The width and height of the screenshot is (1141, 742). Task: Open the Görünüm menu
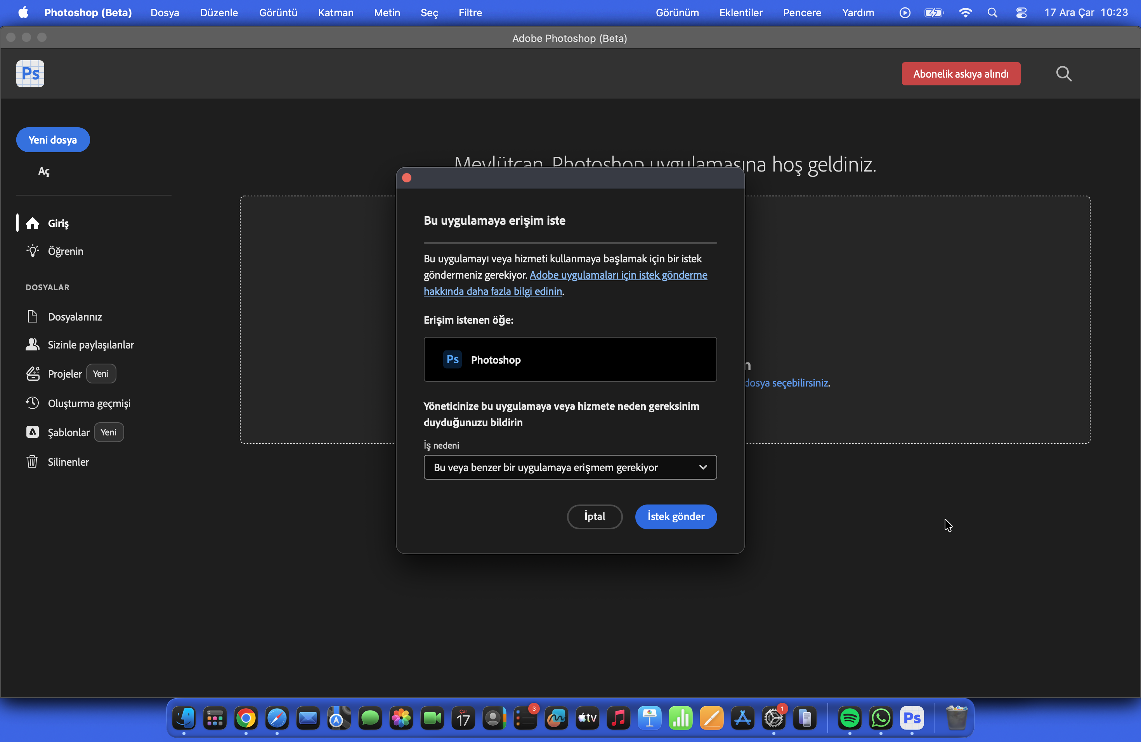coord(677,12)
